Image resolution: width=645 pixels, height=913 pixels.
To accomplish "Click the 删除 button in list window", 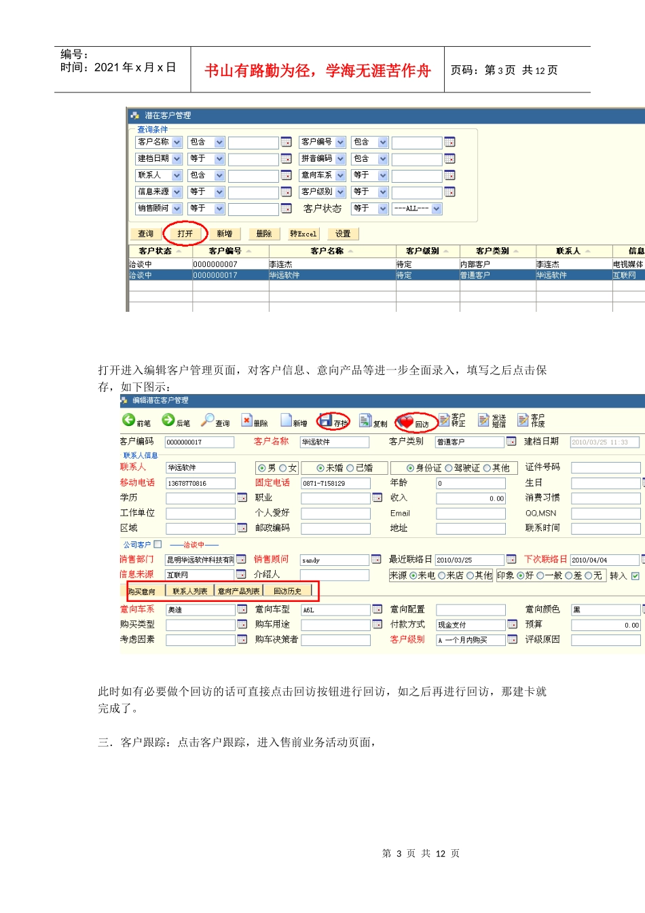I will [x=264, y=234].
